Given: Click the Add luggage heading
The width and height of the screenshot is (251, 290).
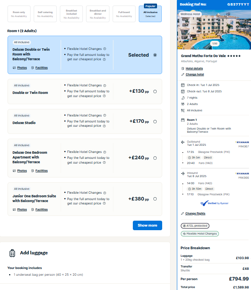Looking at the screenshot, I should click(34, 253).
